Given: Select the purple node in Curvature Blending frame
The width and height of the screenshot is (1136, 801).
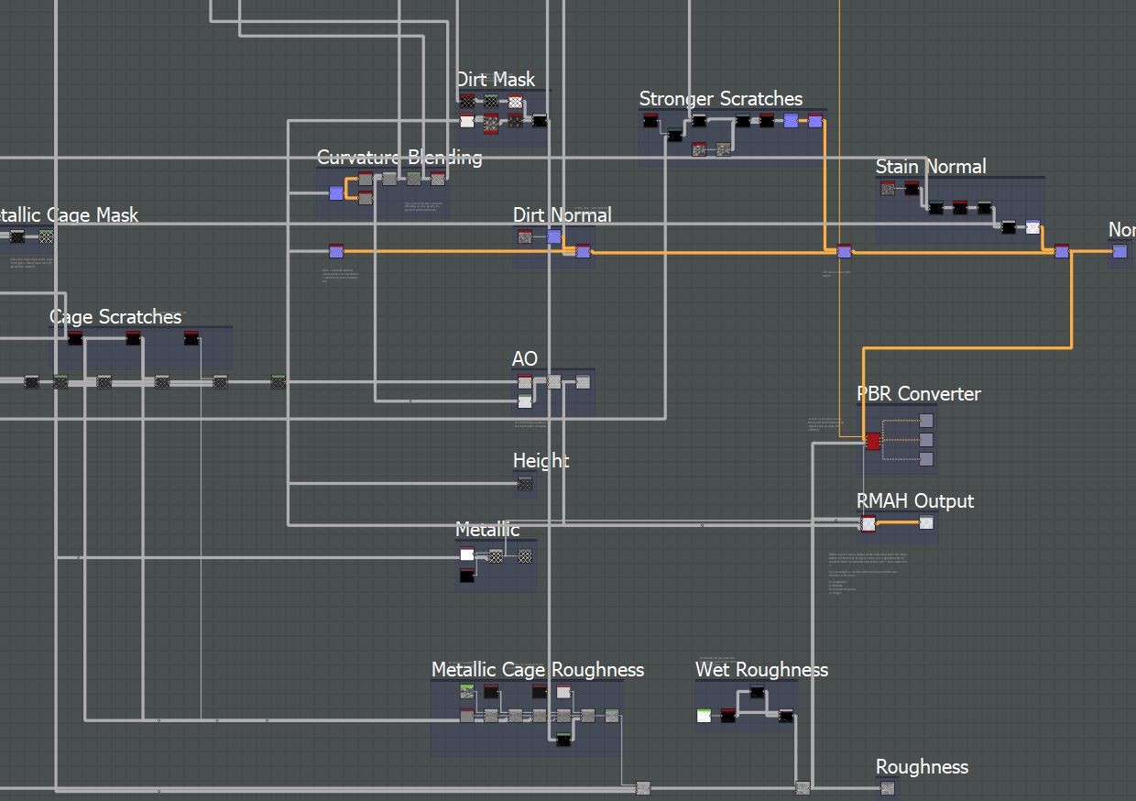Looking at the screenshot, I should point(336,192).
